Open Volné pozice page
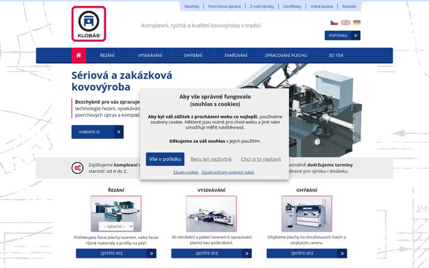 pyautogui.click(x=322, y=7)
